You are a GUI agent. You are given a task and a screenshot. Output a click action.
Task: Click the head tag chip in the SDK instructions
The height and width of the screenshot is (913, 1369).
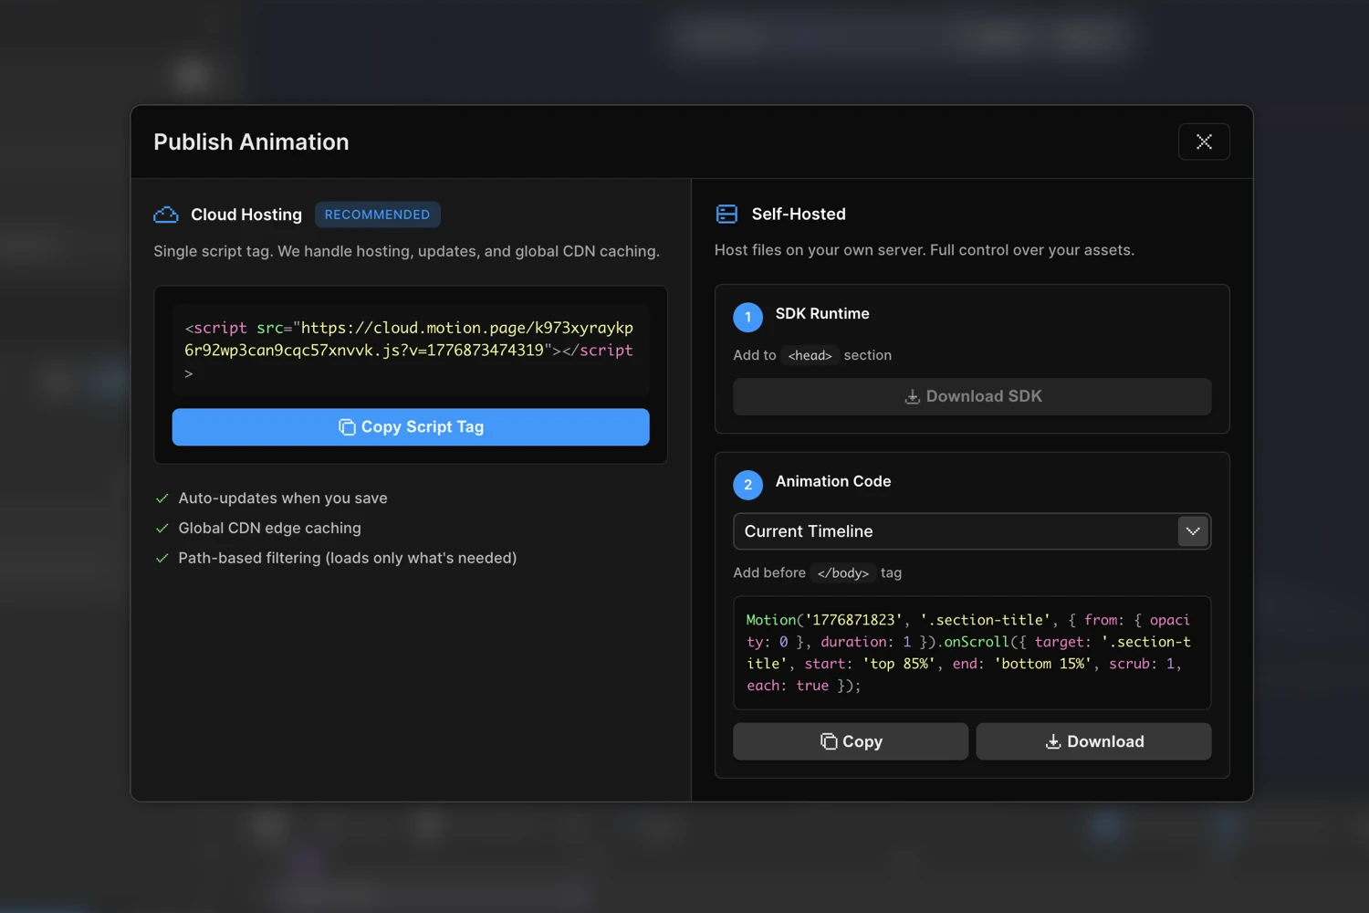pos(810,355)
